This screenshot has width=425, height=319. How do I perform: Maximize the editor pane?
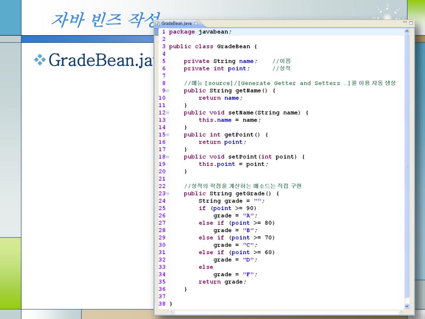point(411,23)
